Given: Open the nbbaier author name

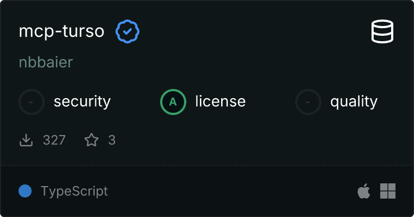Looking at the screenshot, I should (x=46, y=62).
